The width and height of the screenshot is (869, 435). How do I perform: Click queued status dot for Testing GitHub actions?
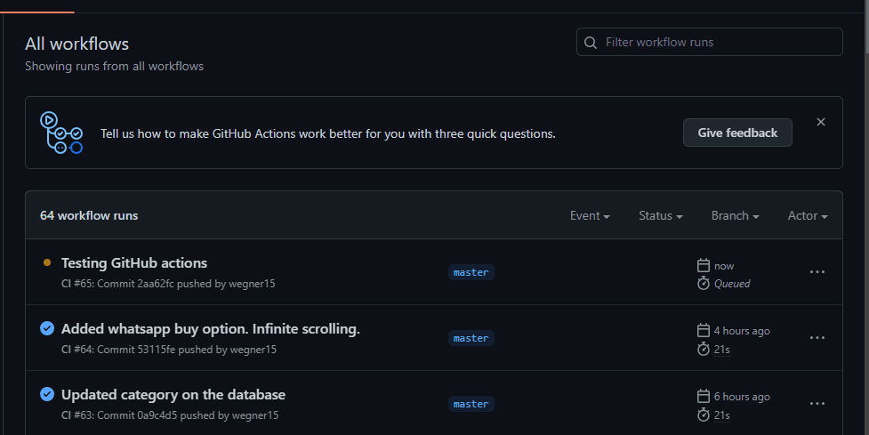(47, 262)
